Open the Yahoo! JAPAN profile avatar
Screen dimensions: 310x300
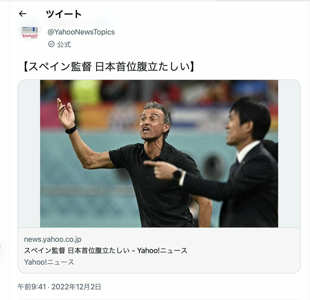(30, 33)
